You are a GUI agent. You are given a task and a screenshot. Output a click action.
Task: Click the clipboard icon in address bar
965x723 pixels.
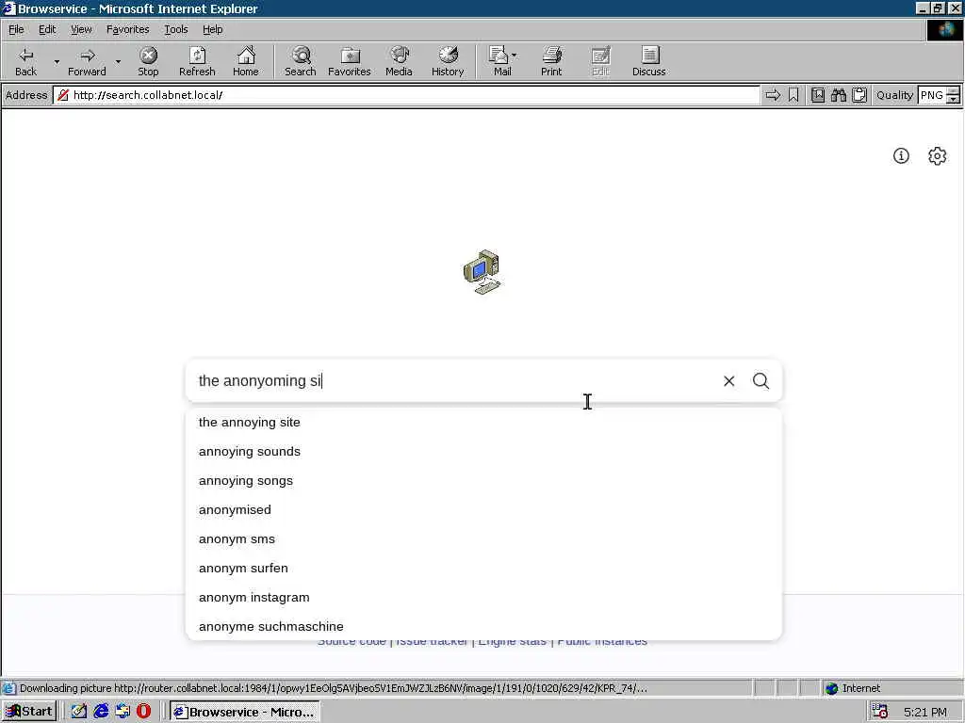(859, 95)
